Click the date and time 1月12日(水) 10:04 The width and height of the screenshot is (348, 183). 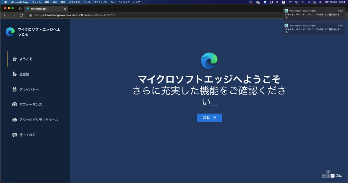pyautogui.click(x=335, y=2)
